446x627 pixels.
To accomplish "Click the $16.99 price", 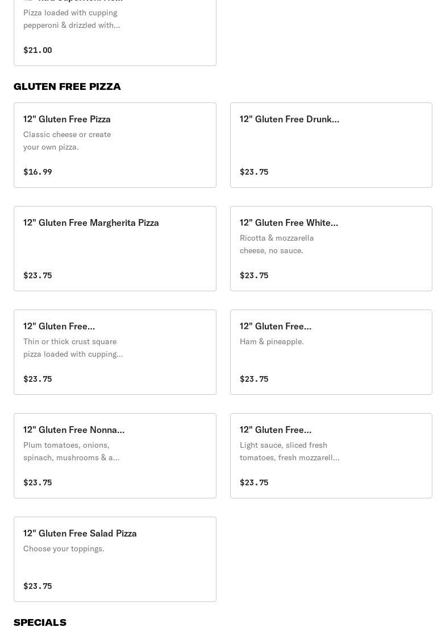I will pyautogui.click(x=37, y=172).
